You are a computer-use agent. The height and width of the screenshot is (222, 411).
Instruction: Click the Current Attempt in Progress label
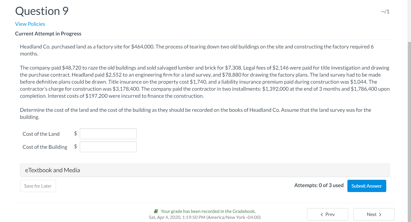click(x=48, y=33)
